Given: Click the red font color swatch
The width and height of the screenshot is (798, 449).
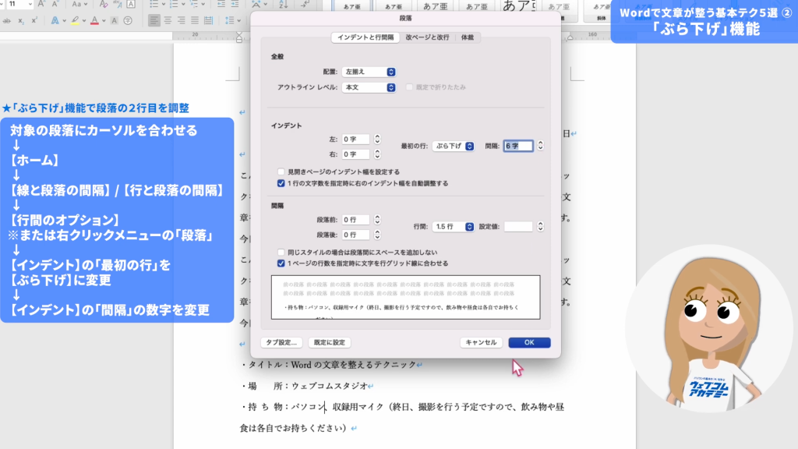Looking at the screenshot, I should tap(94, 20).
